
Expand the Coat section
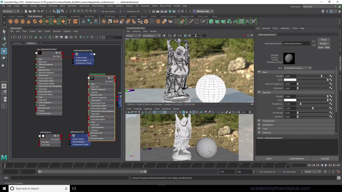(259, 129)
